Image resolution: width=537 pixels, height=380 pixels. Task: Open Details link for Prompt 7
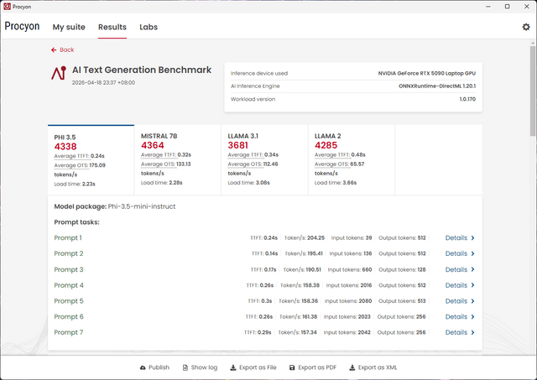point(456,333)
